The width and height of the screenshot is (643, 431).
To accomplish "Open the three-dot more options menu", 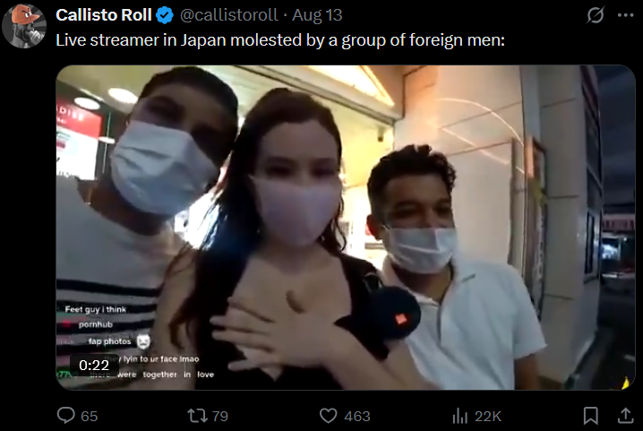I will click(625, 15).
